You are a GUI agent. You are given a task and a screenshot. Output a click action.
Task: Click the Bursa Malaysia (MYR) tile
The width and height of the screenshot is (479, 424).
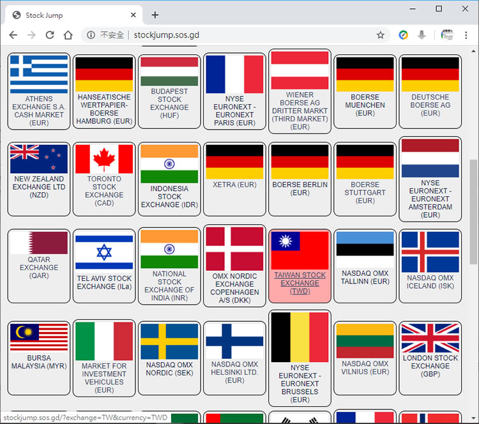tap(39, 358)
